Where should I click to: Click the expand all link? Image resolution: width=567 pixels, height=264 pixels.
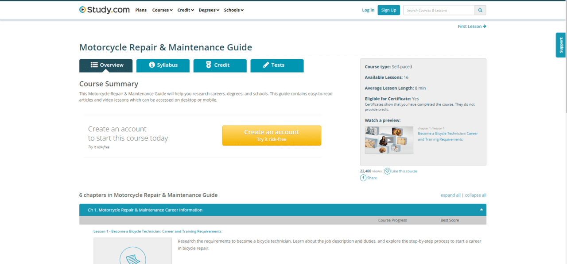pos(450,195)
